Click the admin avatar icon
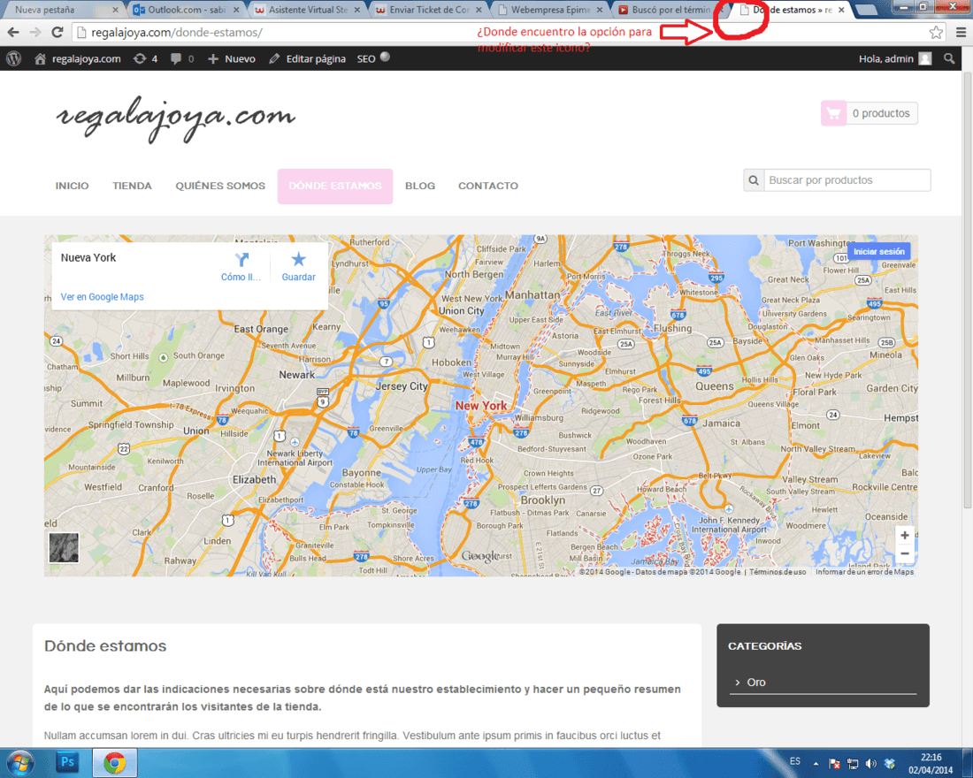The image size is (973, 778). click(924, 58)
